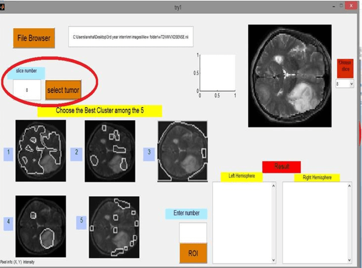Image resolution: width=362 pixels, height=268 pixels.
Task: Click the 'Choose the Best Cluster among the 5' label
Action: coord(100,111)
